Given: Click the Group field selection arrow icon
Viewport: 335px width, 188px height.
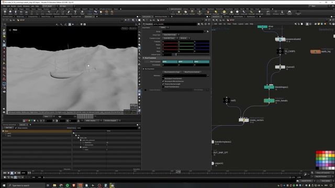Looking at the screenshot, I should [208, 31].
